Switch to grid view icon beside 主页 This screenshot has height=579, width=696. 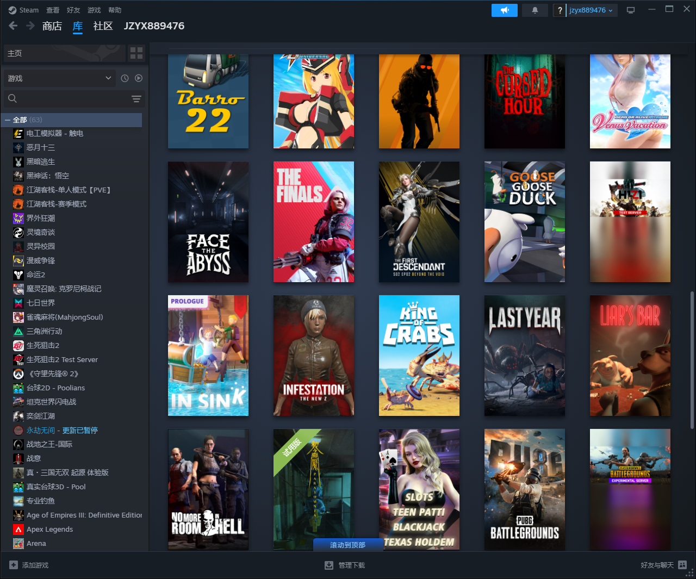(136, 53)
